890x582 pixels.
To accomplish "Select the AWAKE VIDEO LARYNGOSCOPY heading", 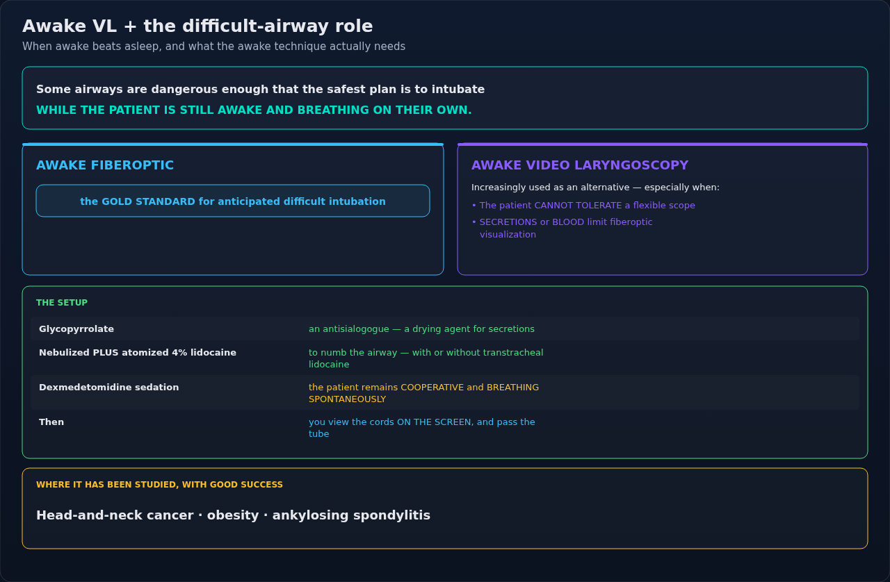I will coord(580,165).
